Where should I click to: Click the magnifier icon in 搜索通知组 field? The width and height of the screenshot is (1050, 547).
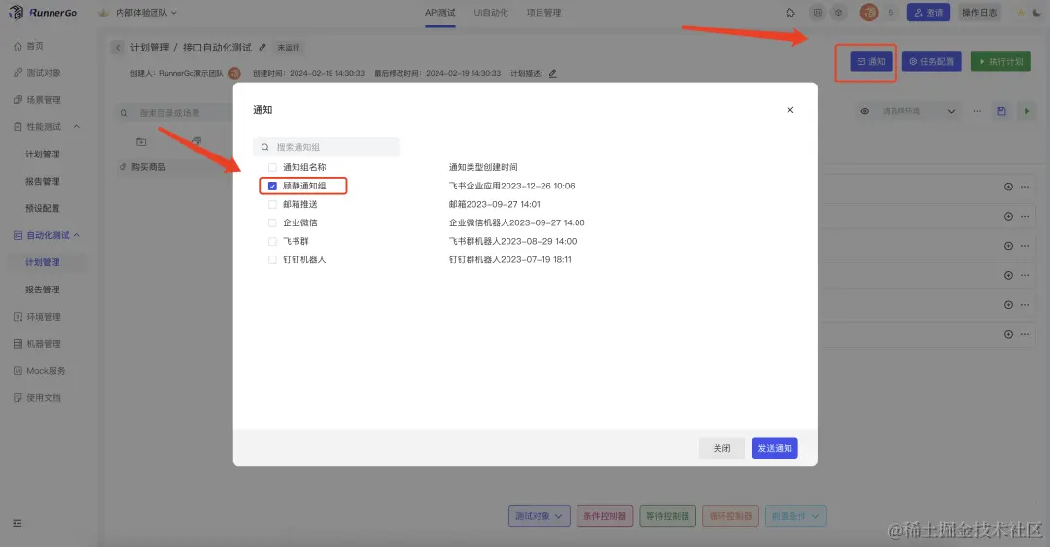[x=265, y=147]
